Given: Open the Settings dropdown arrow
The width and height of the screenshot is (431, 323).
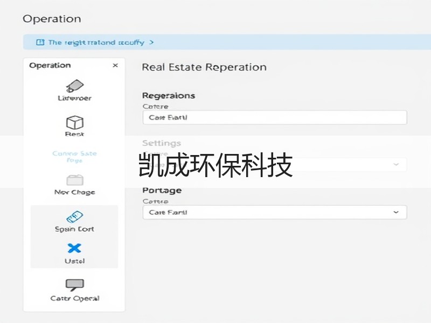Looking at the screenshot, I should [x=396, y=164].
